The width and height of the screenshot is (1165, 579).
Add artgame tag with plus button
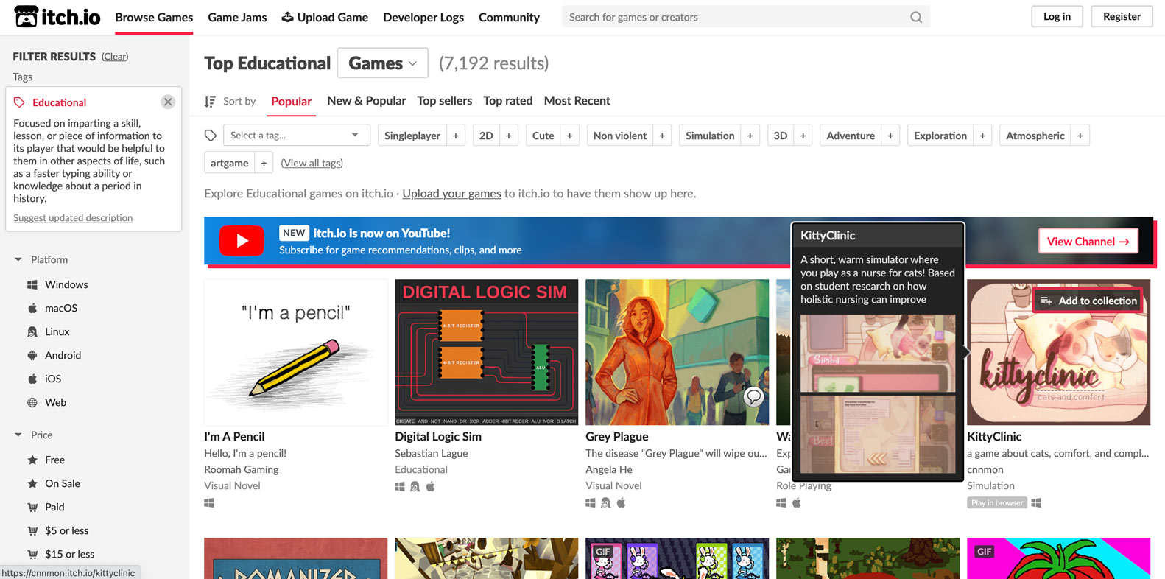[x=264, y=163]
